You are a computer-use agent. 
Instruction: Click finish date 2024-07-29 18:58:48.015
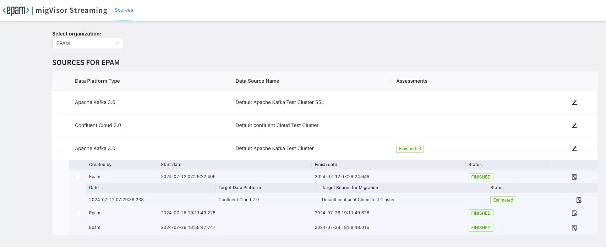click(x=342, y=227)
